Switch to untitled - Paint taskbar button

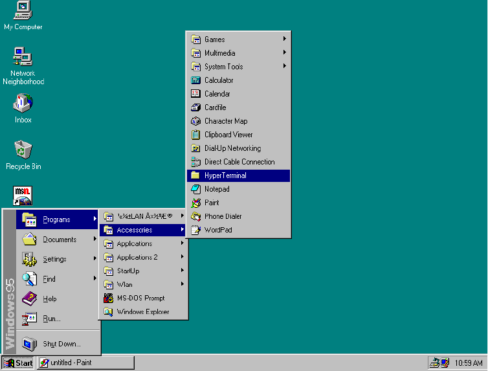(x=85, y=363)
